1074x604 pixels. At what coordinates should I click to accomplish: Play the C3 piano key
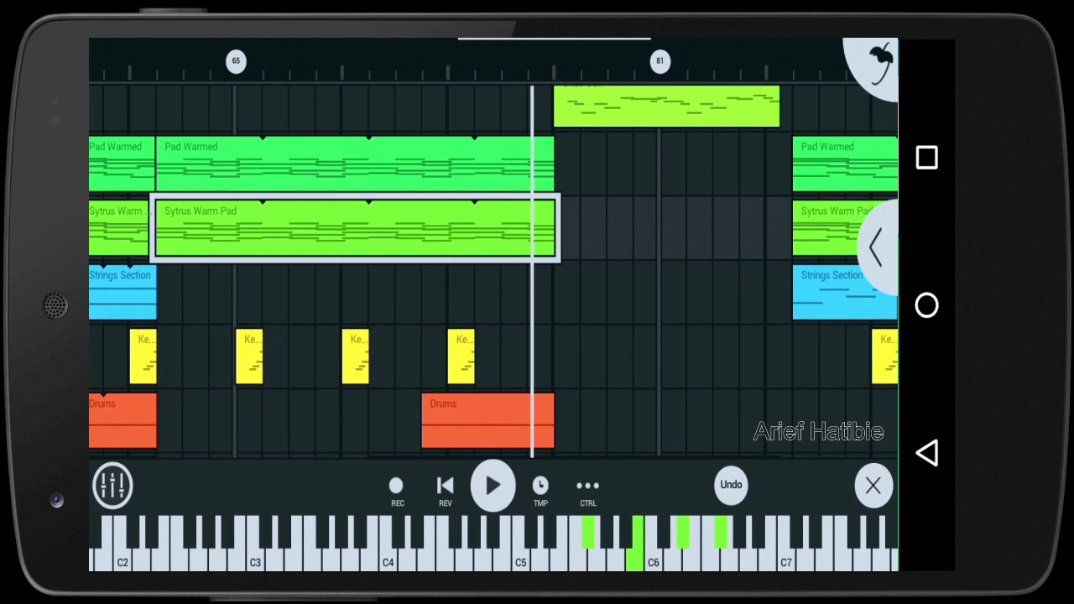coord(253,560)
